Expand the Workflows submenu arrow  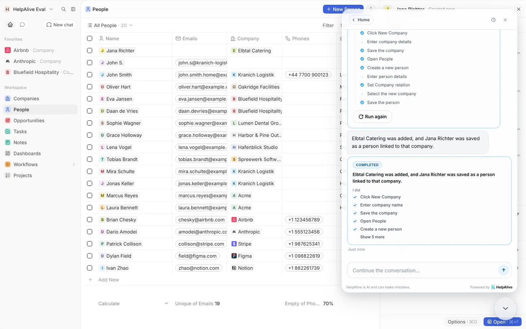[x=74, y=164]
